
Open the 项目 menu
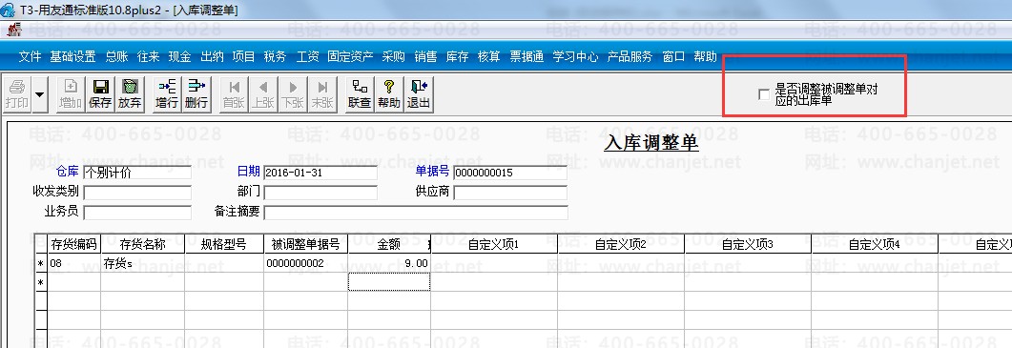pos(243,57)
